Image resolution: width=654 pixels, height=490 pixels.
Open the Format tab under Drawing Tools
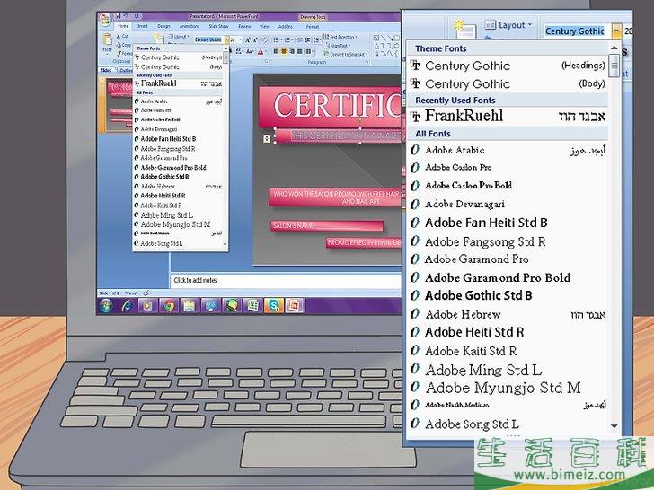coord(313,26)
